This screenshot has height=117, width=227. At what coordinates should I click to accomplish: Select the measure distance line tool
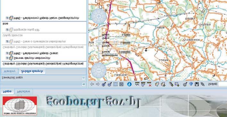137,84
